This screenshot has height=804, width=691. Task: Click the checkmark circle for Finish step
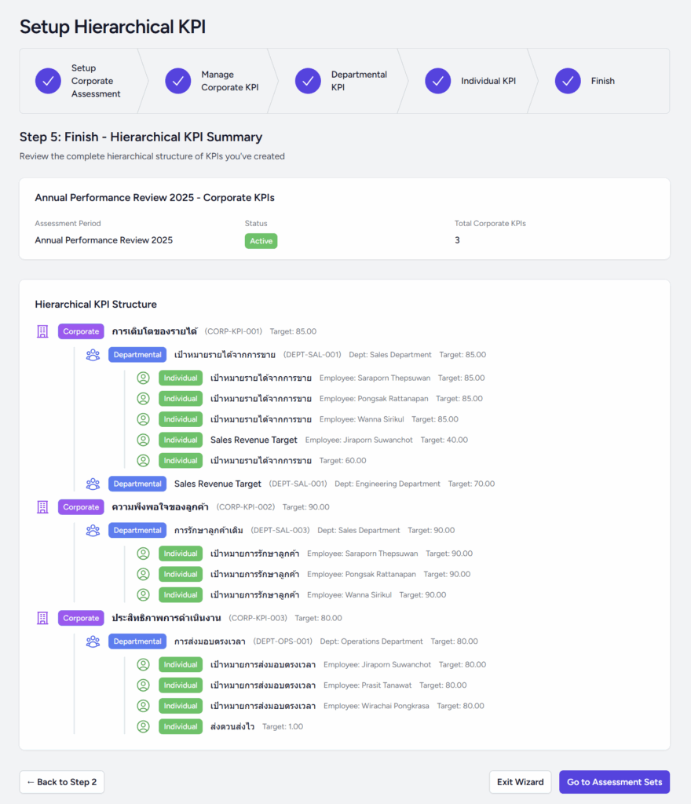pyautogui.click(x=568, y=81)
